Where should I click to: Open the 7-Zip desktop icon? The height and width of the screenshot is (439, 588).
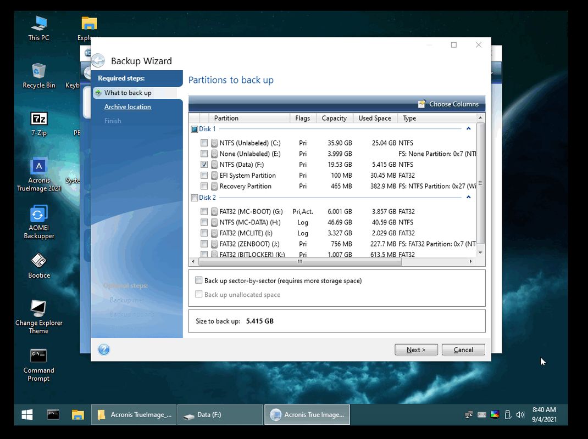point(38,124)
